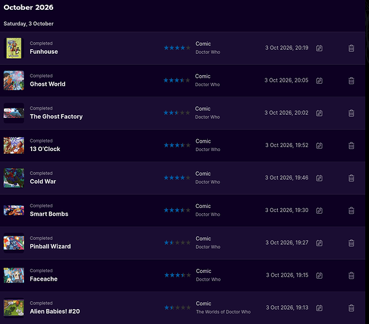Viewport: 369px width, 324px height.
Task: Open the Cold War thumbnail
Action: (x=14, y=178)
